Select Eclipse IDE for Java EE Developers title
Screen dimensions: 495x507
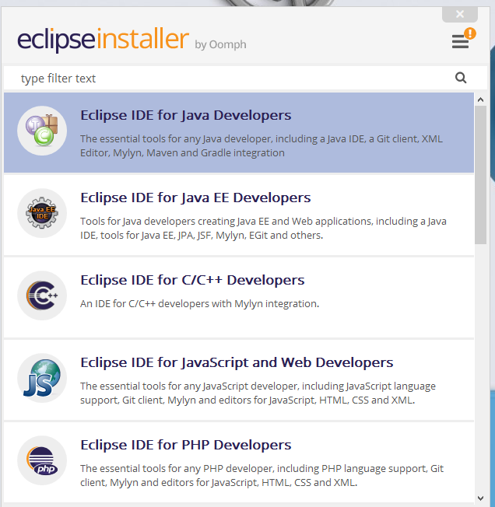[x=195, y=198]
